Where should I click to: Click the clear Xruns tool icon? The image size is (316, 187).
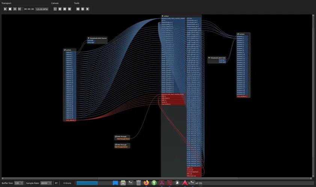78,9
